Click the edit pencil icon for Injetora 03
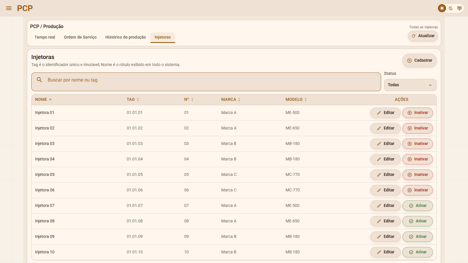468x263 pixels. (x=379, y=144)
